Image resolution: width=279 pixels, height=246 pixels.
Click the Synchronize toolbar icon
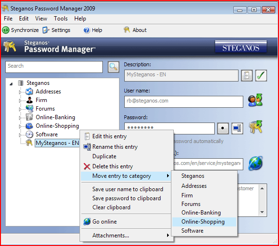6,30
